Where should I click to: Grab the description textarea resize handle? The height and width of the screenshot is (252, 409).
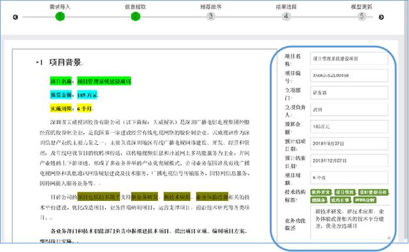(x=389, y=237)
